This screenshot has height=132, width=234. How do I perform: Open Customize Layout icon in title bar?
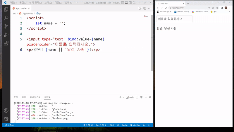tap(134, 3)
